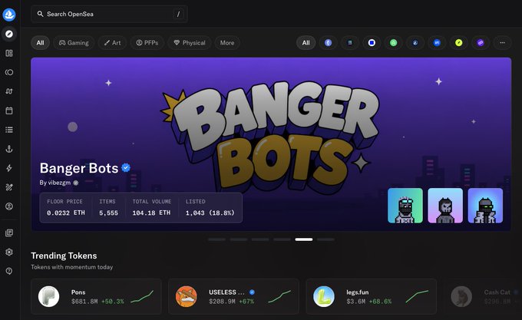This screenshot has width=522, height=320.
Task: Open the help question mark sidebar icon
Action: (9, 271)
